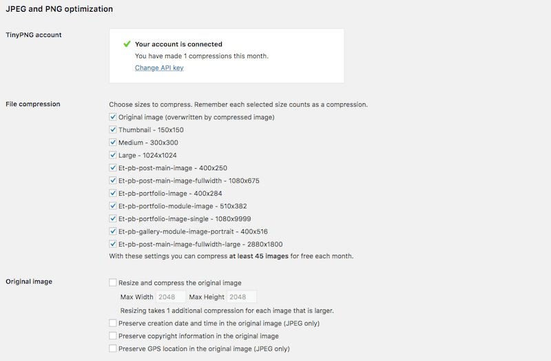Screen dimensions: 551x361
Task: Check Preserve copyright information checkbox
Action: [113, 336]
